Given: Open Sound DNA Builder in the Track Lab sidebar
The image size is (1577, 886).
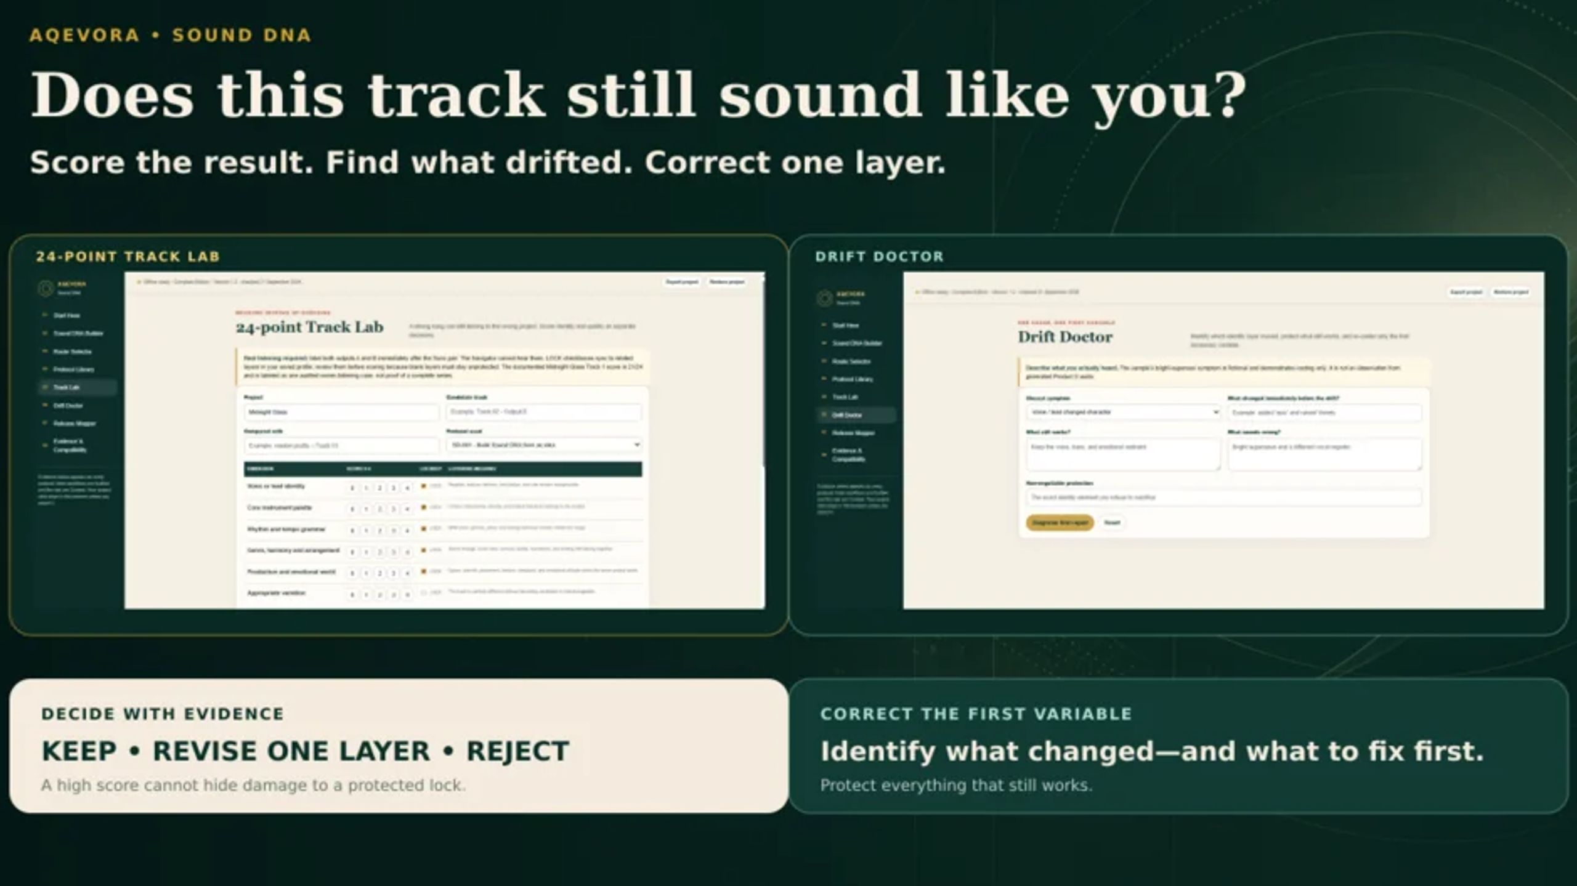Looking at the screenshot, I should 78,333.
